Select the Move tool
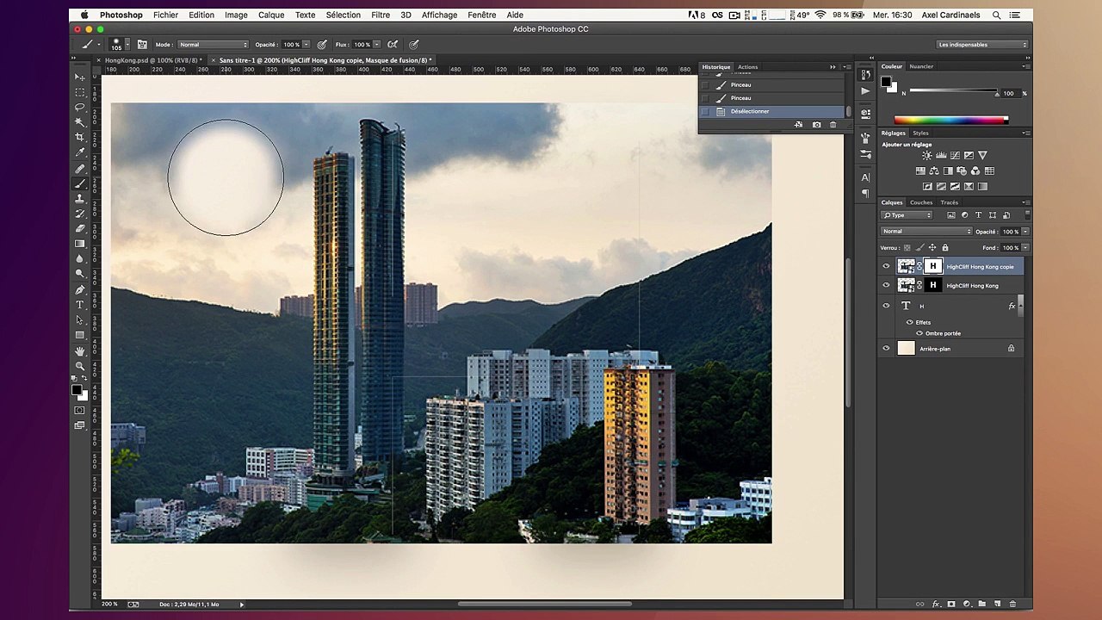The image size is (1102, 620). point(80,77)
